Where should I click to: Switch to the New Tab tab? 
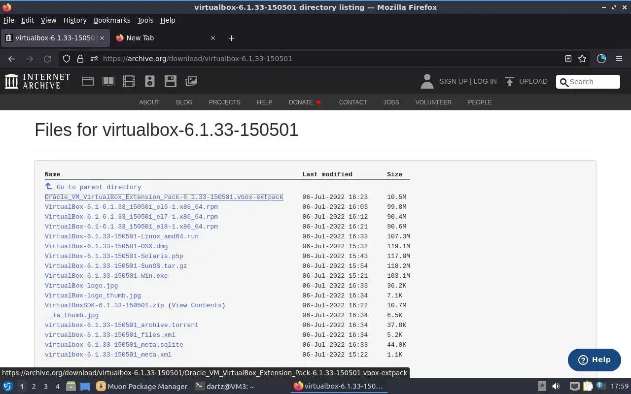166,38
